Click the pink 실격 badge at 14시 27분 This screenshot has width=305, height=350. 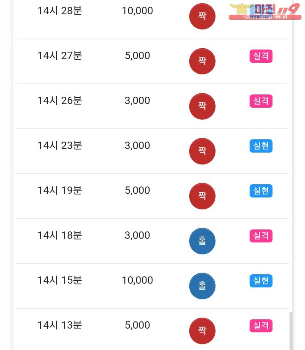click(261, 56)
